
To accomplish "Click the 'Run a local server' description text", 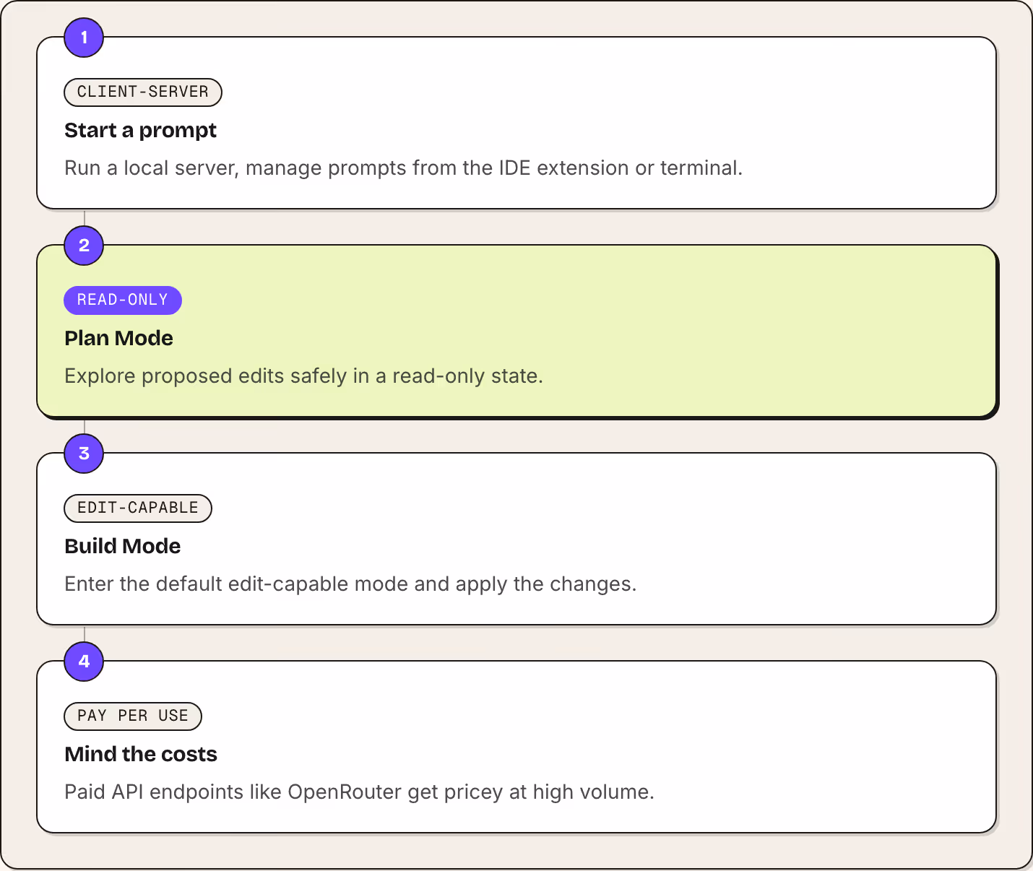I will tap(403, 168).
